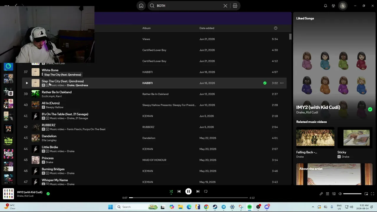Open the About the artist card
The width and height of the screenshot is (377, 212).
click(334, 174)
